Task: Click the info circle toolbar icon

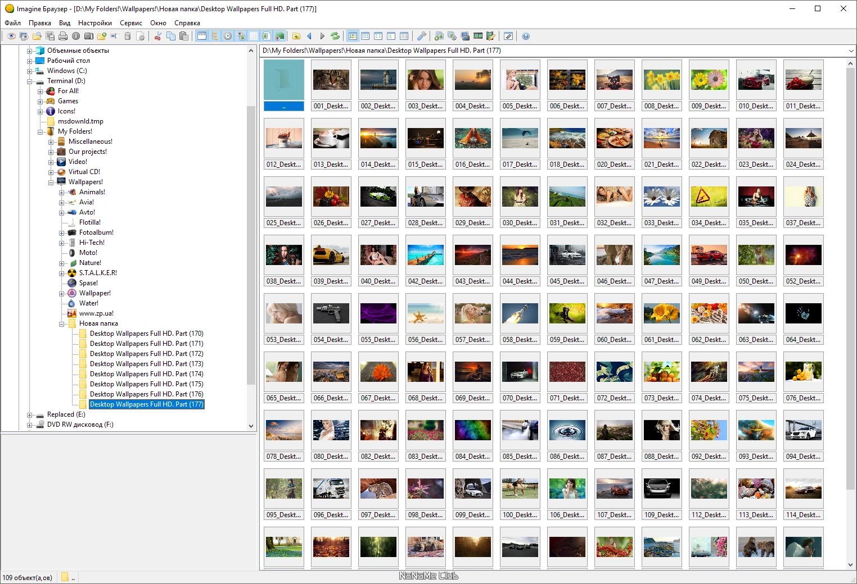Action: point(76,36)
